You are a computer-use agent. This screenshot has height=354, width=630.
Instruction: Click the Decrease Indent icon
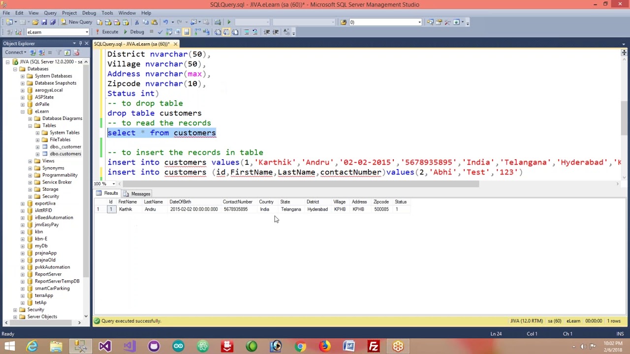point(266,32)
